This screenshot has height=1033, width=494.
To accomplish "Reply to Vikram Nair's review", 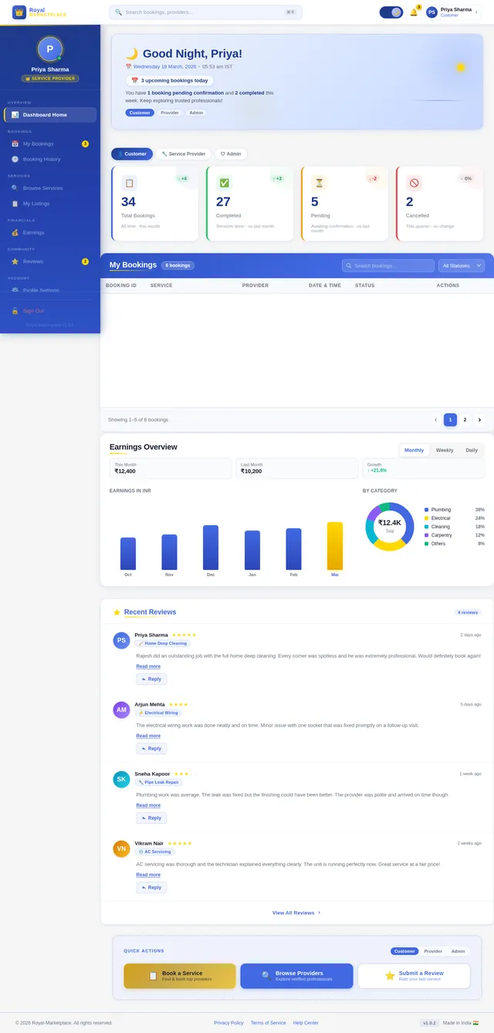I will 151,887.
